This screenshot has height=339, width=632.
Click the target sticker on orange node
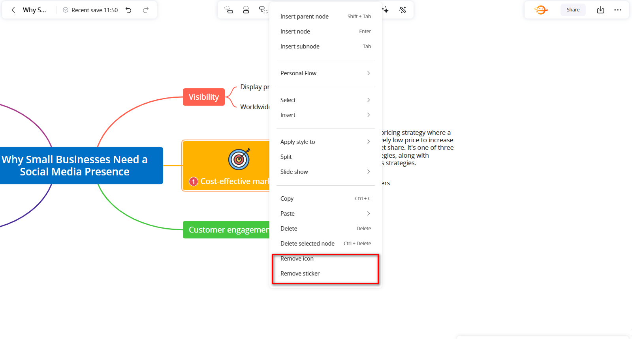click(x=239, y=159)
